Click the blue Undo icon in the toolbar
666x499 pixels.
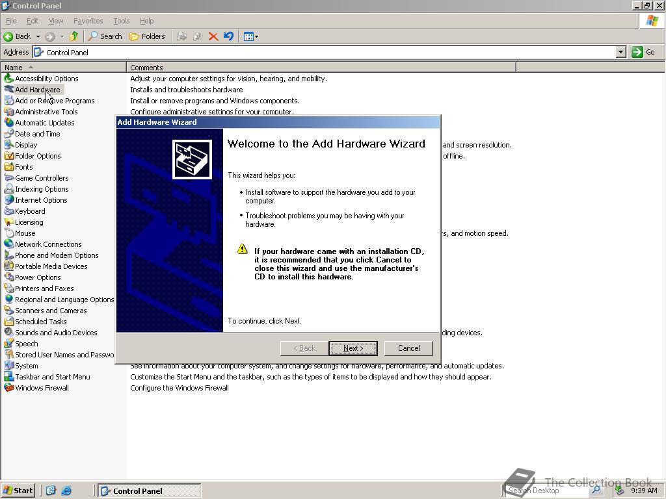click(x=228, y=36)
